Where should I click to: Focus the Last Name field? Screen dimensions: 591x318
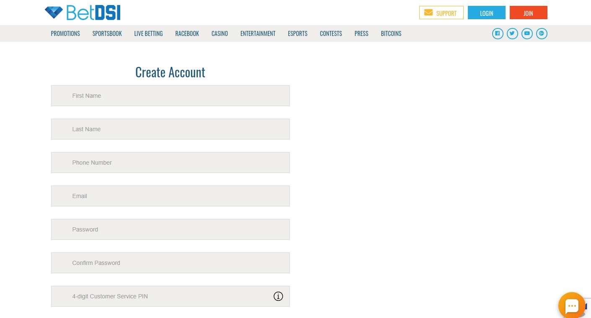pos(170,129)
